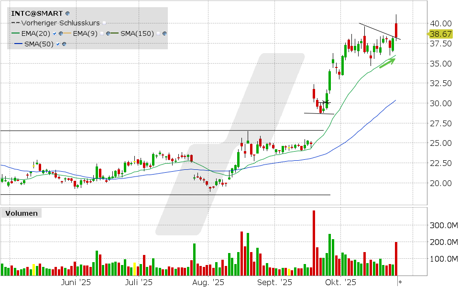Open the EMA(9) settings globe icon

tap(109, 33)
